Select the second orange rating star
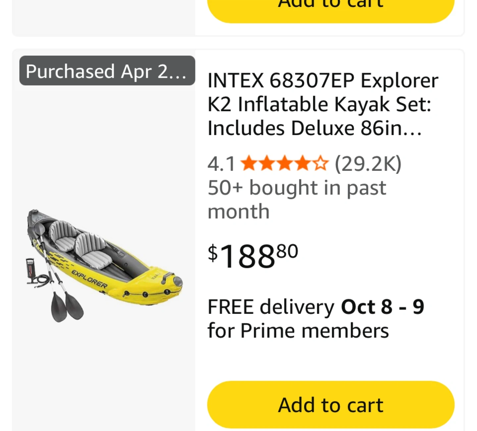Screen dimensions: 477x431 [x=267, y=164]
